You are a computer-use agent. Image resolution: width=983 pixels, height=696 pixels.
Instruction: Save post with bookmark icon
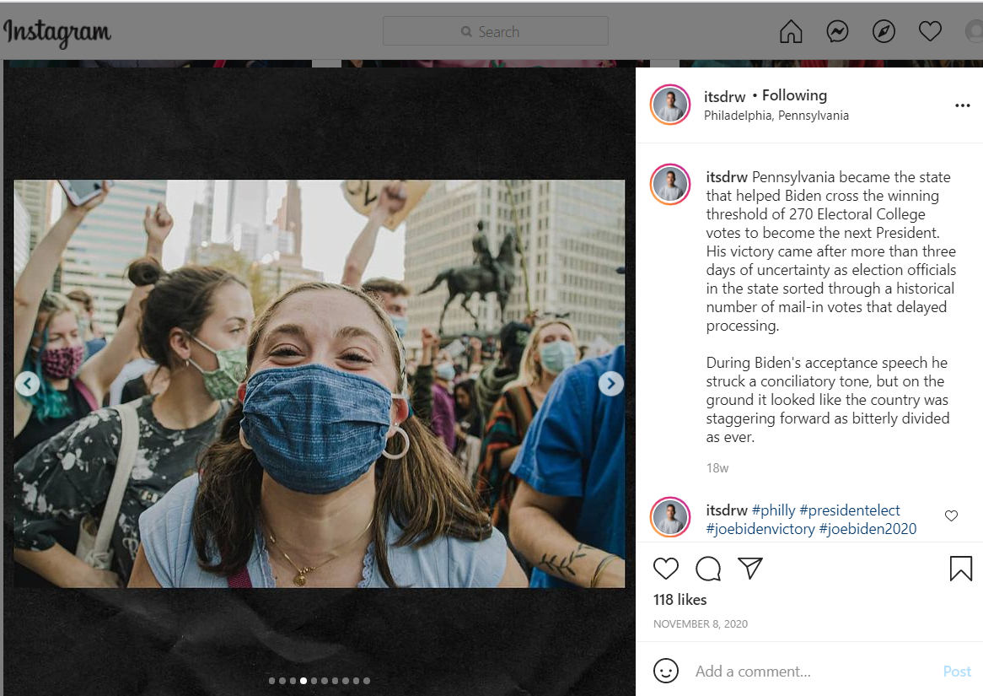[961, 569]
